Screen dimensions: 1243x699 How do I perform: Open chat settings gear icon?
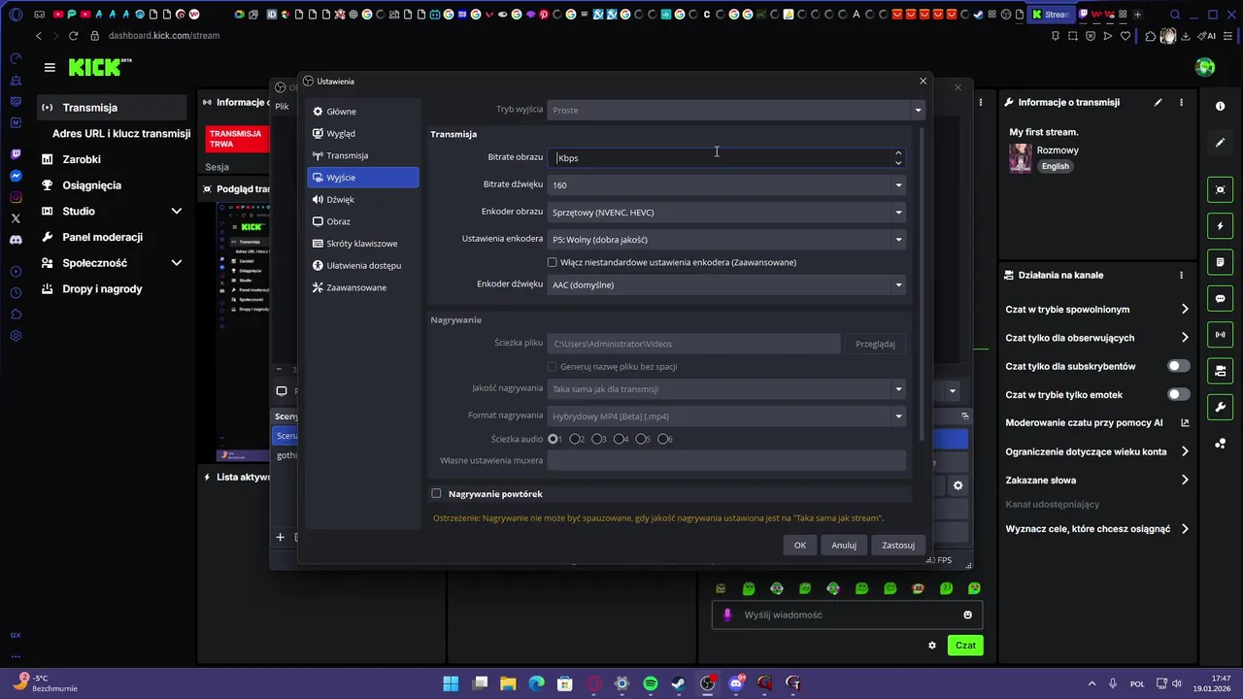coord(932,645)
